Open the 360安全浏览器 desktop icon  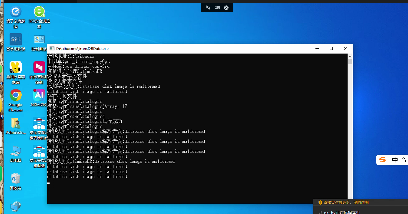pyautogui.click(x=39, y=12)
